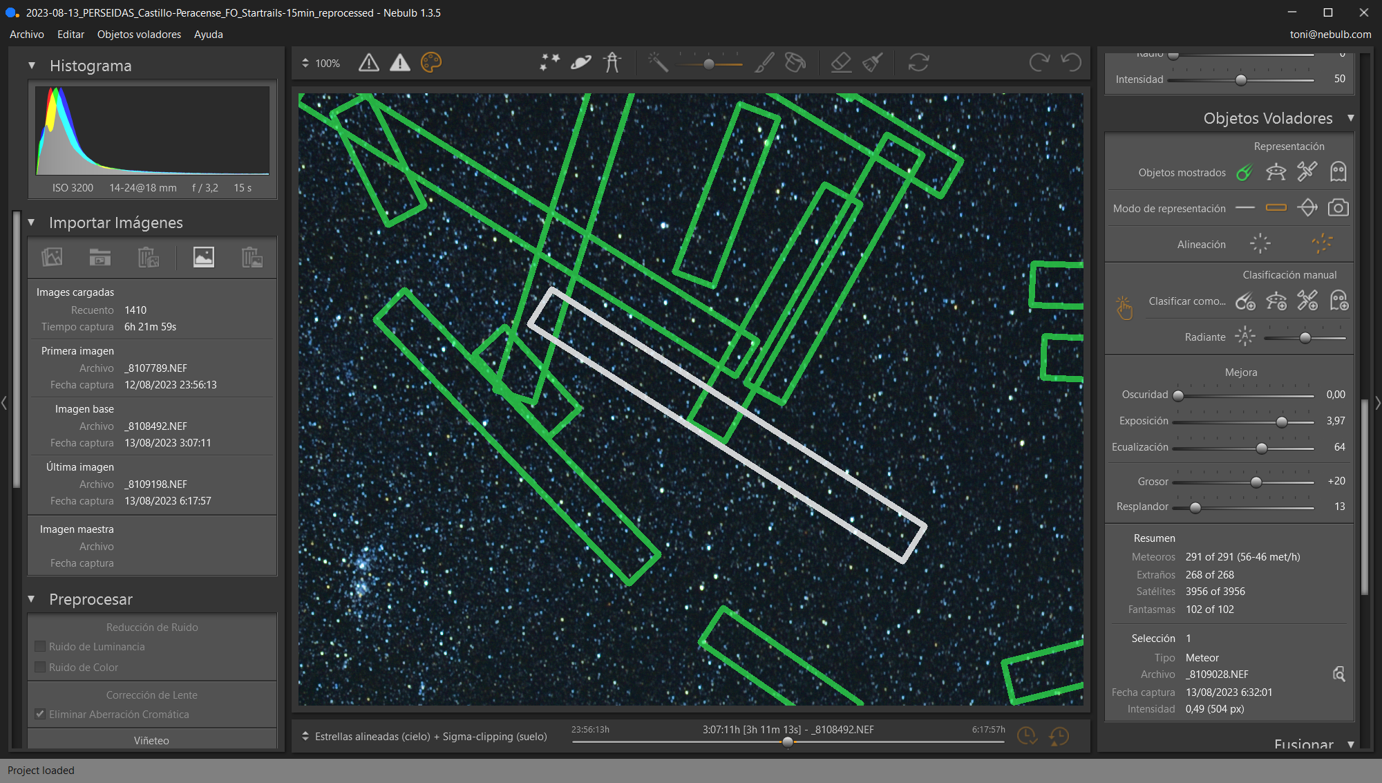Open the Editar menu
The height and width of the screenshot is (783, 1382).
(x=70, y=35)
